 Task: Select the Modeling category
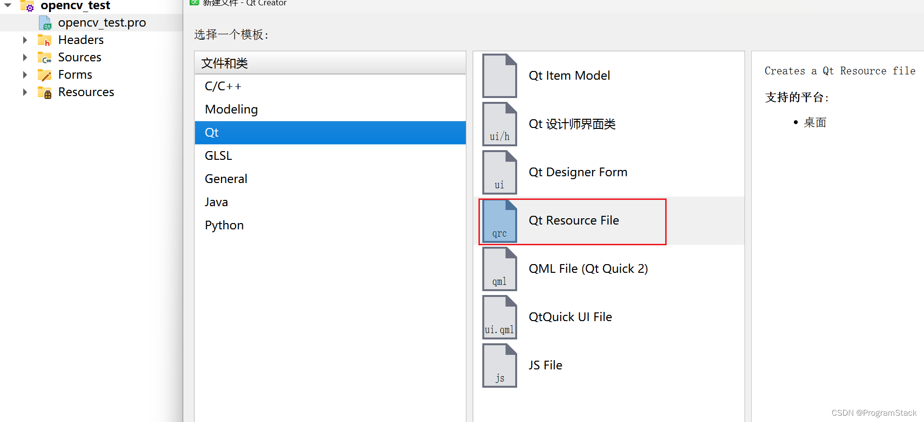pos(330,110)
